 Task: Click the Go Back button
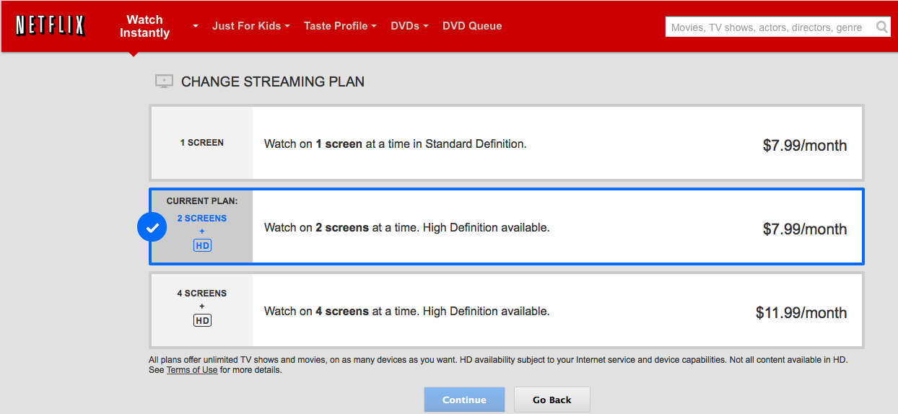552,400
